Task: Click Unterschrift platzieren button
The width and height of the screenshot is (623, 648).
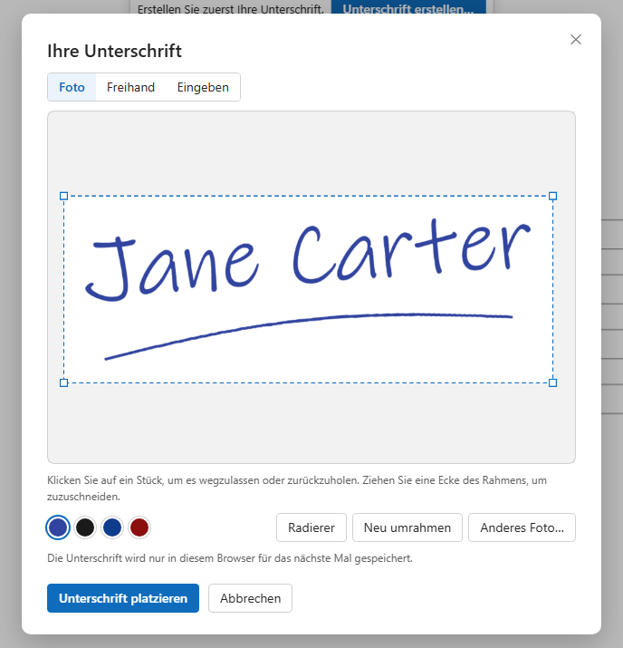Action: tap(123, 598)
